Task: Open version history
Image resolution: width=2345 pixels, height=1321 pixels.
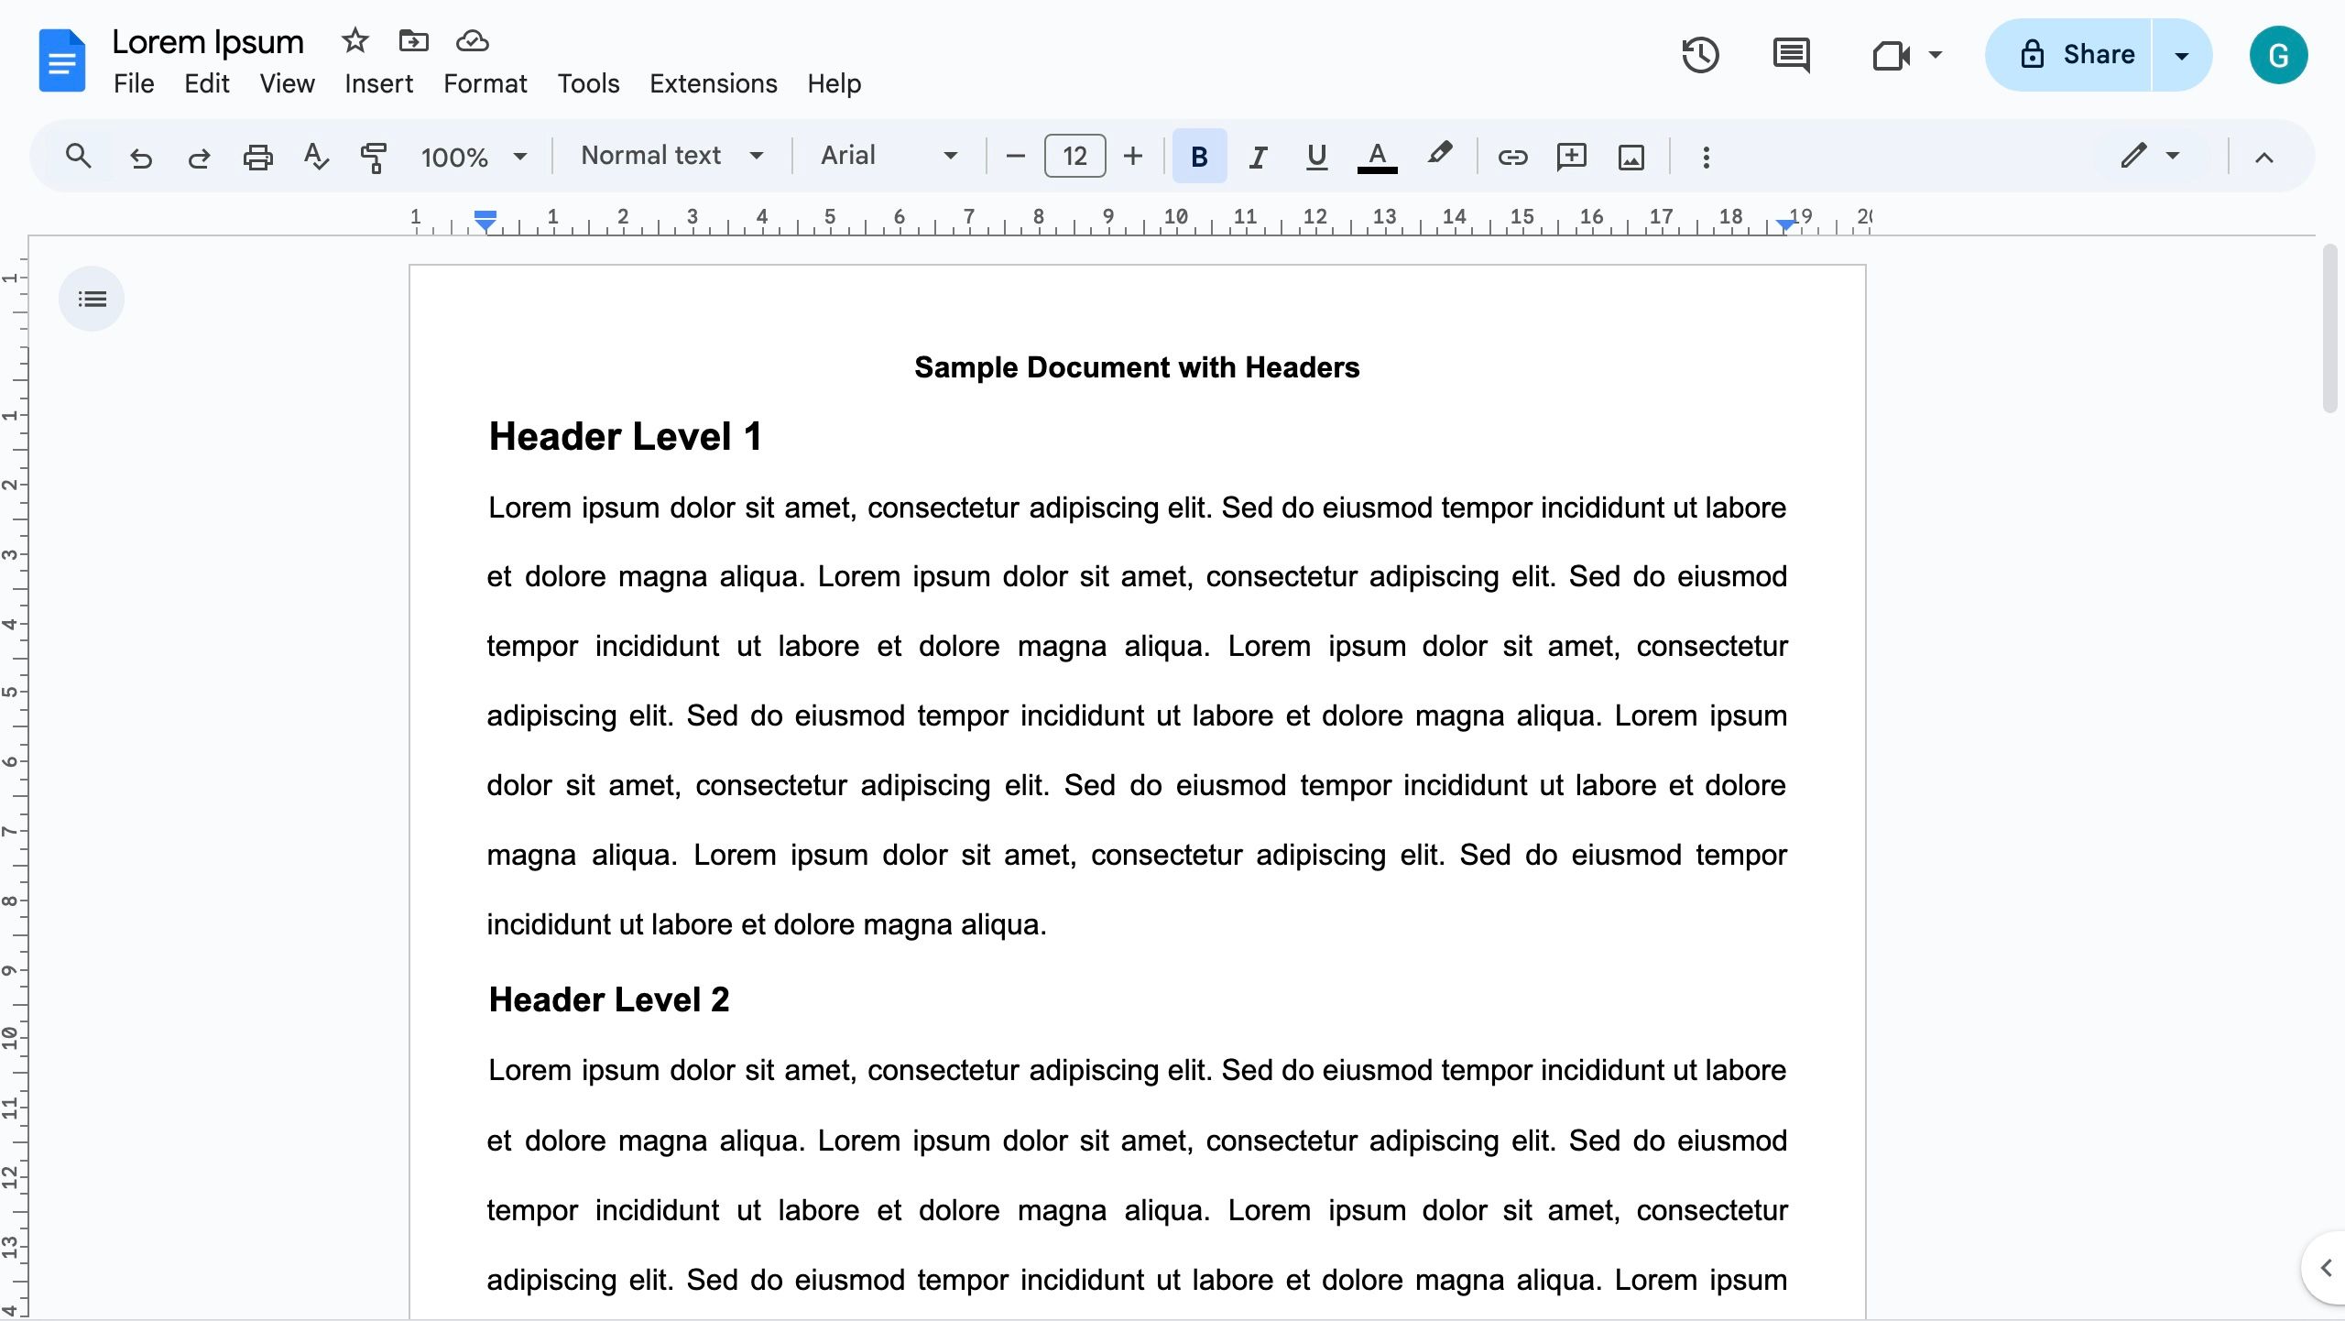Action: coord(1699,55)
